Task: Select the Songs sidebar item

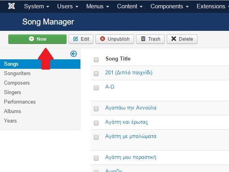Action: point(40,64)
